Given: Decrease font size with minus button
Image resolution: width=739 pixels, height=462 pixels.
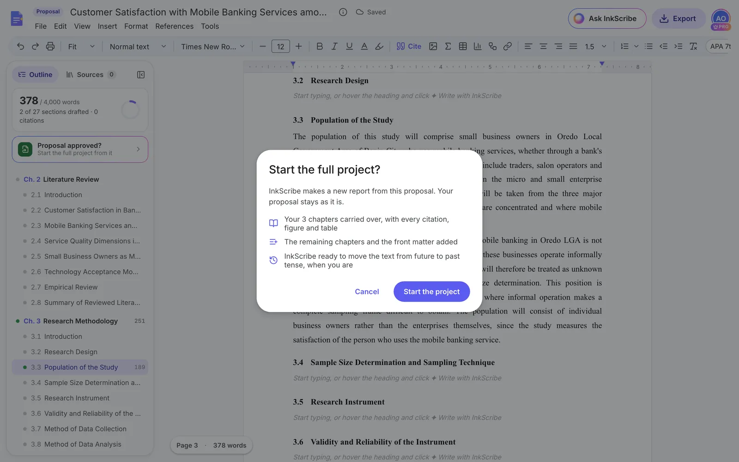Looking at the screenshot, I should click(x=262, y=46).
